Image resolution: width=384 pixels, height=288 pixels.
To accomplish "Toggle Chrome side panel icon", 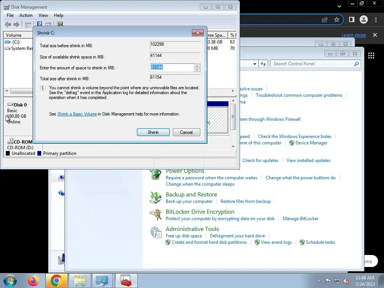I will tap(352, 19).
